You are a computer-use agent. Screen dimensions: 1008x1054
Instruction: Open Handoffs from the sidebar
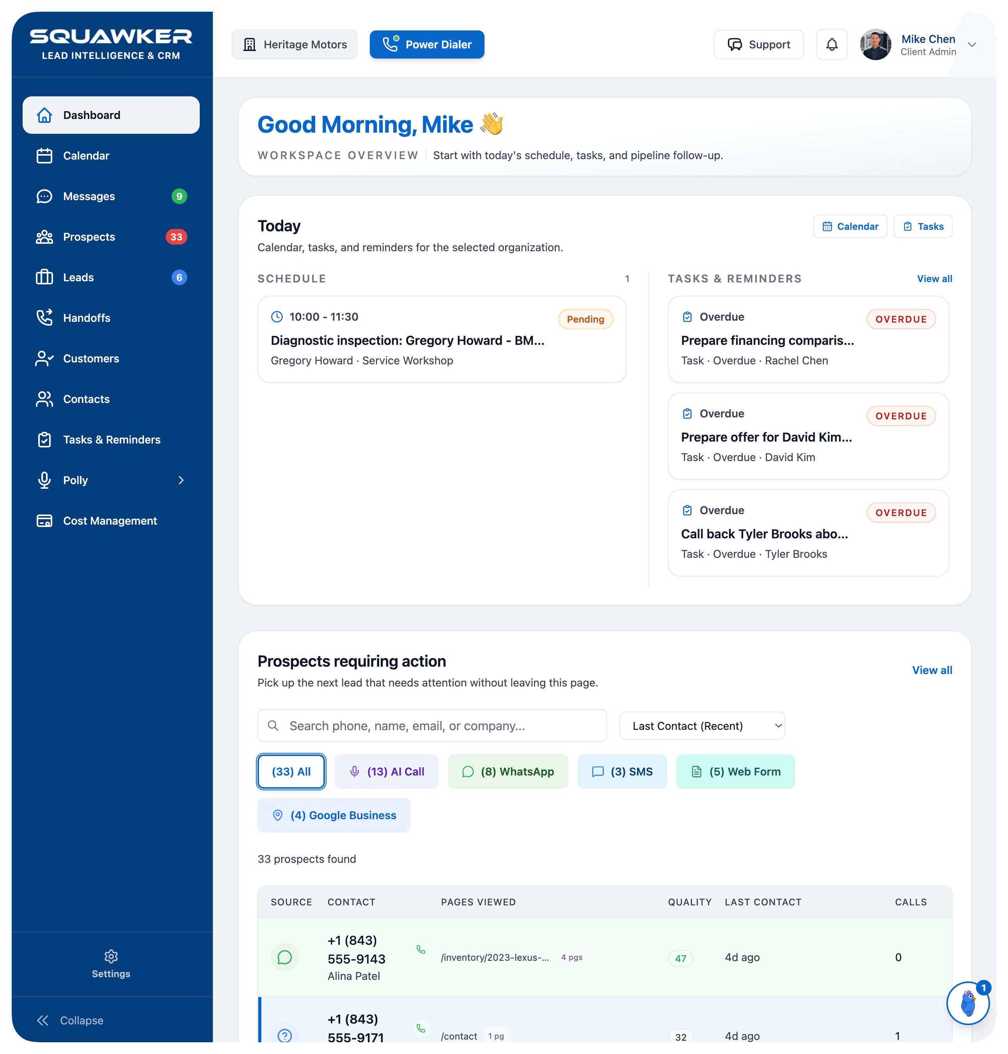(111, 318)
